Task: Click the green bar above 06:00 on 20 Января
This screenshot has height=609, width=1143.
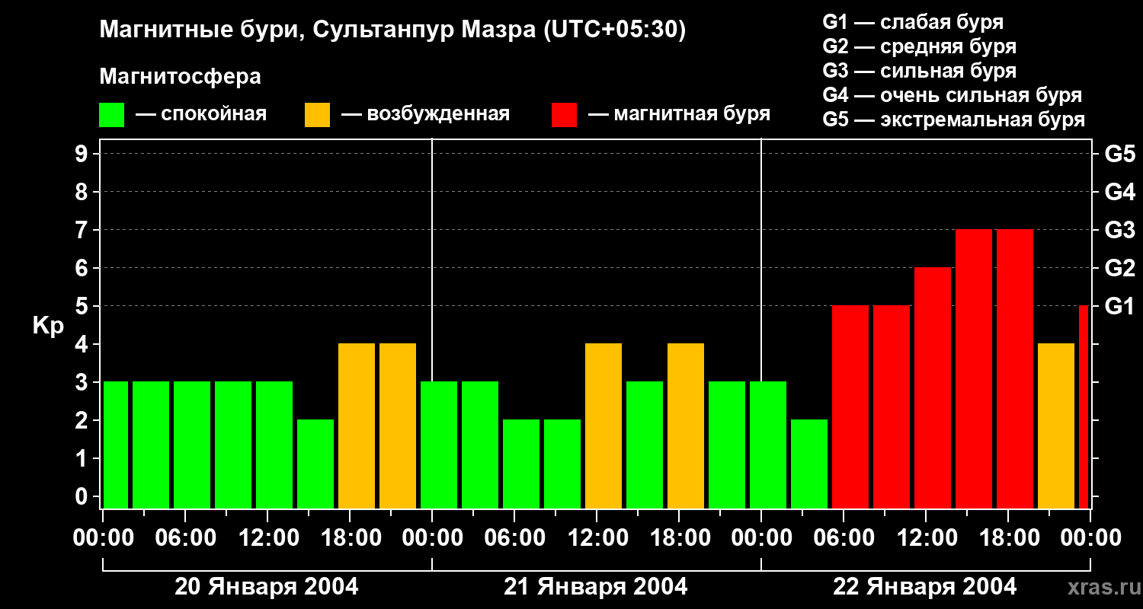Action: (192, 445)
